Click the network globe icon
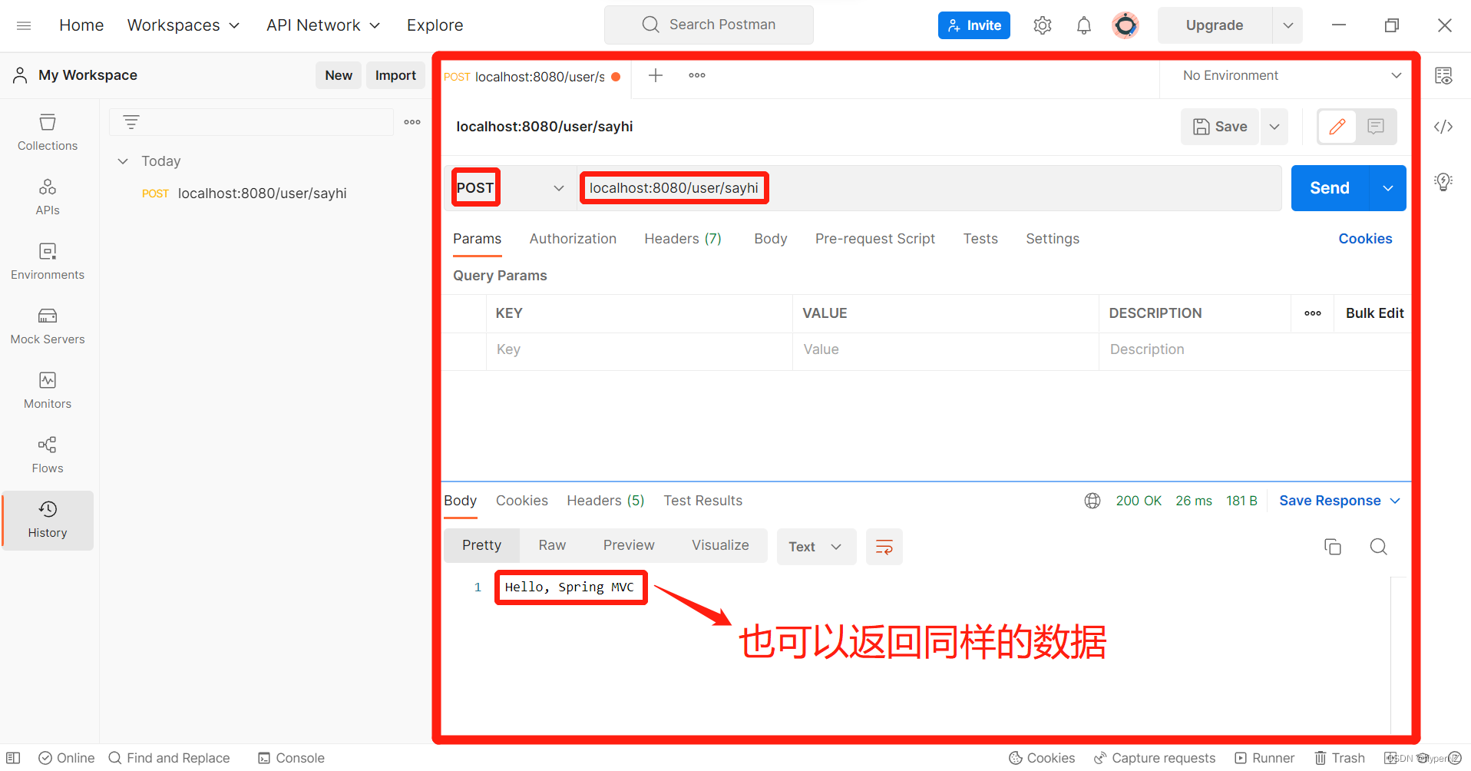 1093,501
